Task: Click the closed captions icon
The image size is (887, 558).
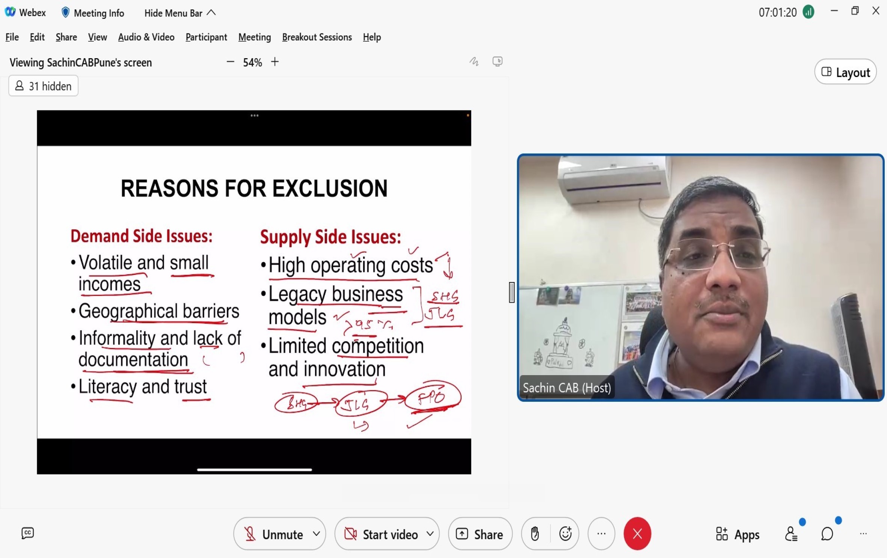Action: click(x=28, y=533)
